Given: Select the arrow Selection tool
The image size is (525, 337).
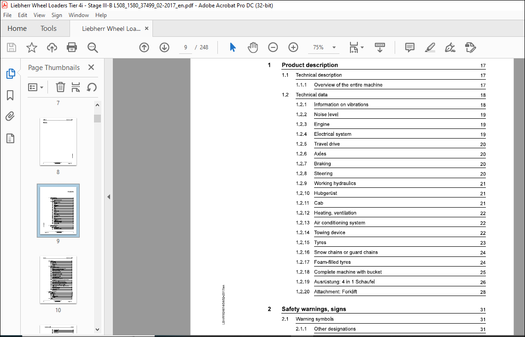Looking at the screenshot, I should tap(233, 47).
